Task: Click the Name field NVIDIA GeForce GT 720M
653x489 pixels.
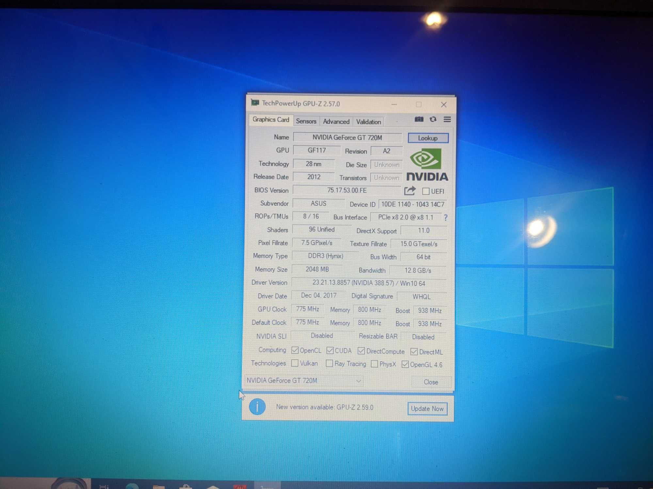Action: (347, 137)
